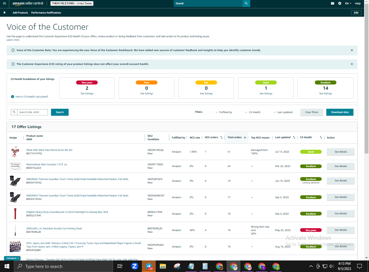Click the volume speaker tray icon

point(332,266)
